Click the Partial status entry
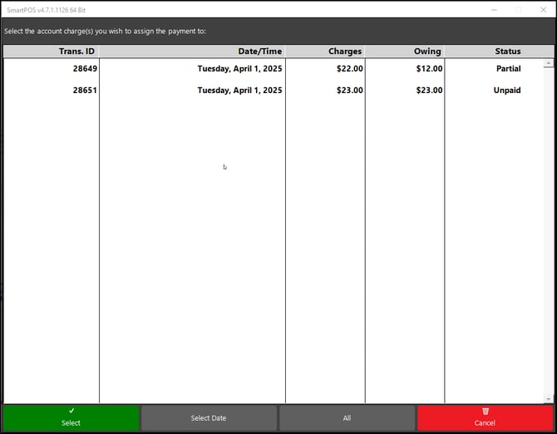The height and width of the screenshot is (434, 557). [x=508, y=69]
